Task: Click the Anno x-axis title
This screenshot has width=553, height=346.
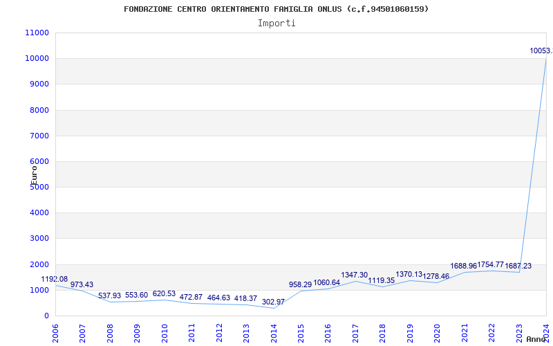Action: (x=536, y=339)
